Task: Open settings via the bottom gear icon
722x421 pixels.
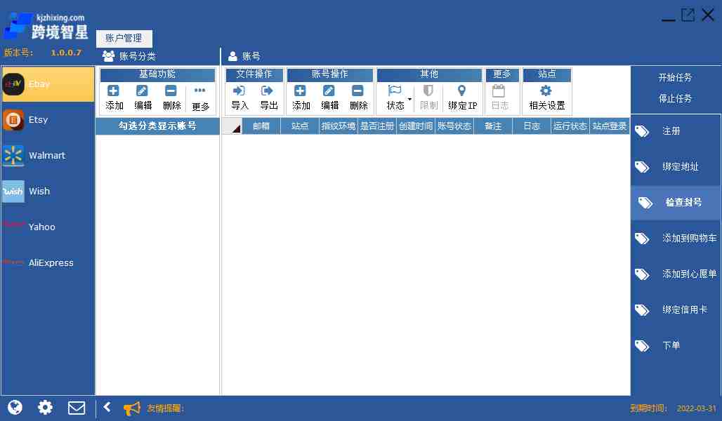Action: tap(45, 407)
